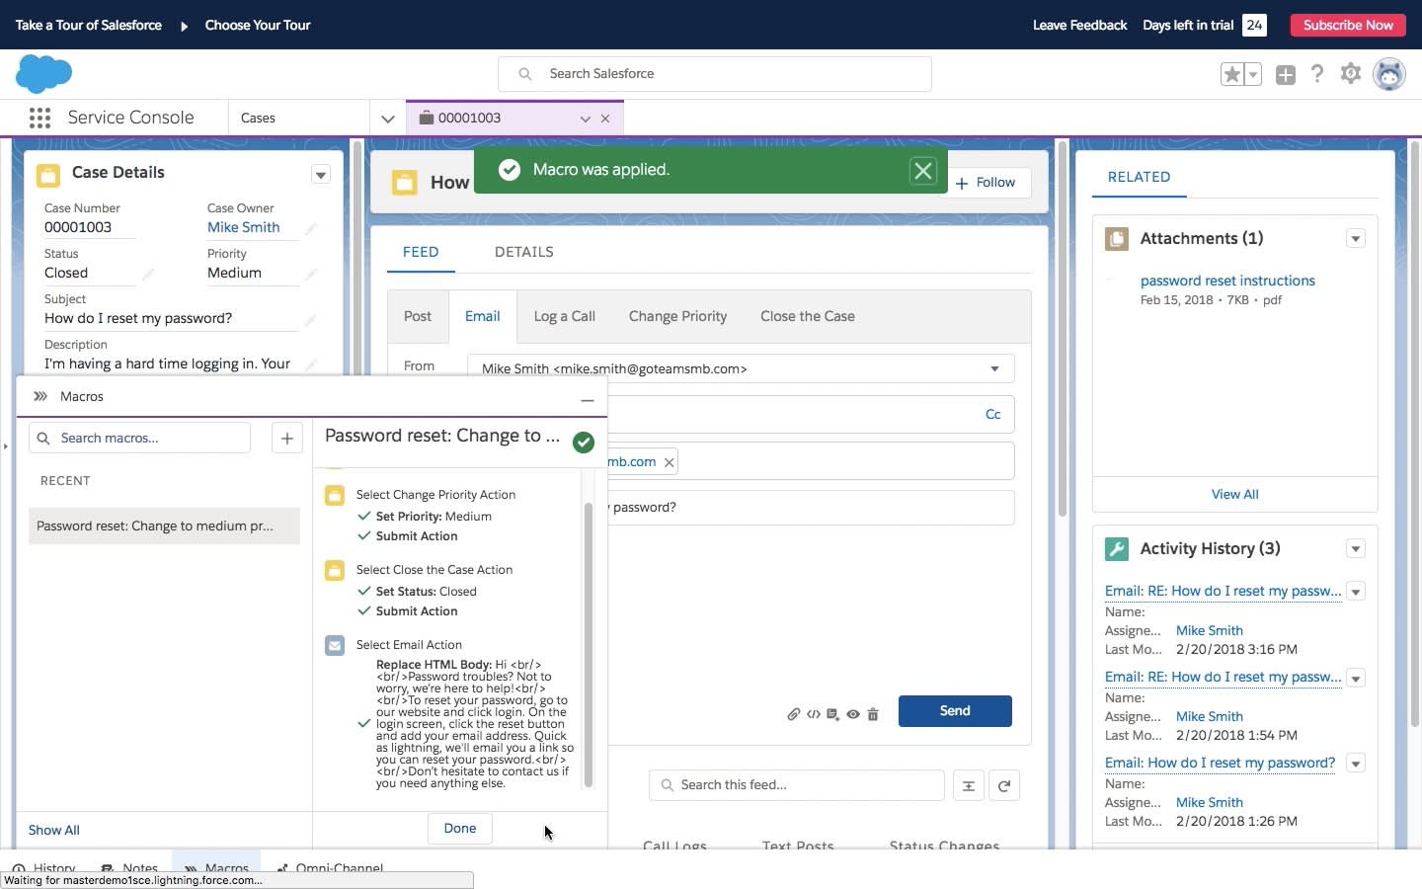1422x889 pixels.
Task: Open the From email address dropdown
Action: click(741, 368)
